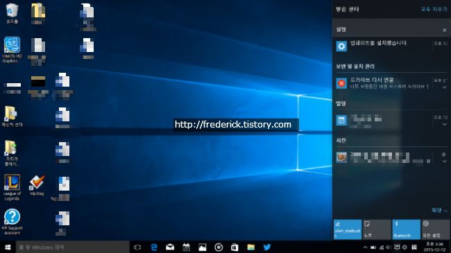Screen dimensions: 451x253
Task: Click the 일정 group header
Action: pos(341,103)
